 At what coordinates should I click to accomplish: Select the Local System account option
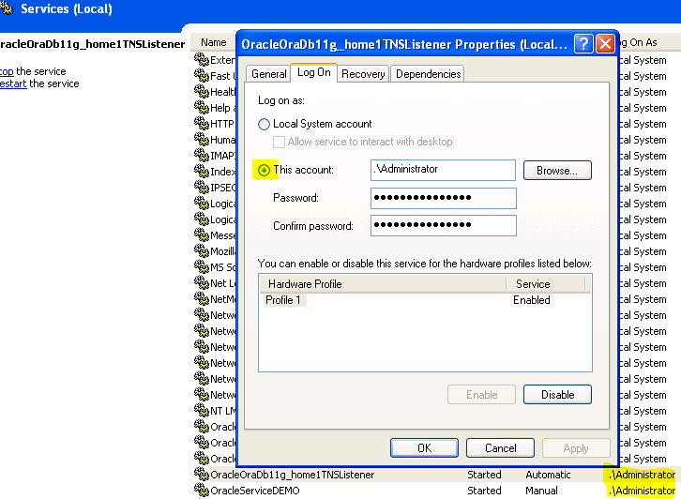point(264,124)
